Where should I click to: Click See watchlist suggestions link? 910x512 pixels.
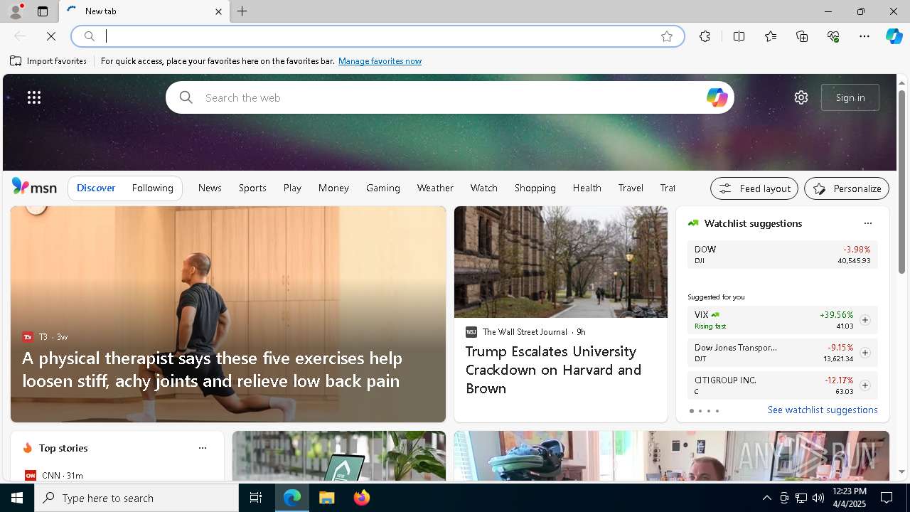point(823,410)
